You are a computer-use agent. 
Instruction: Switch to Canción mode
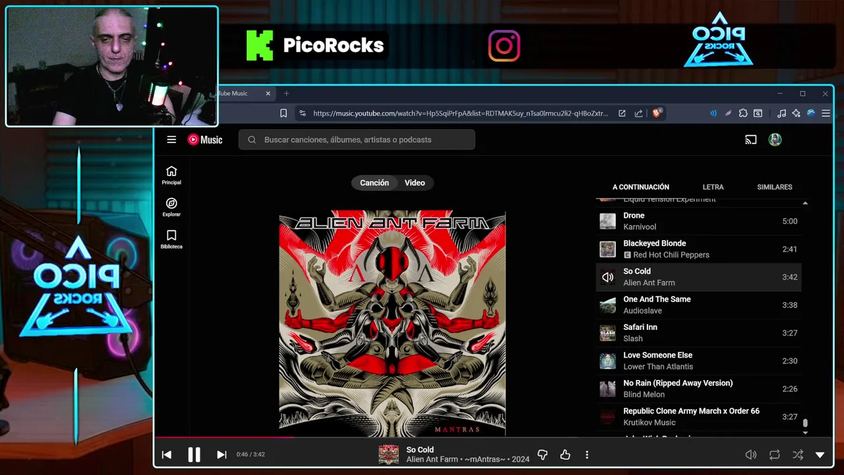(375, 183)
